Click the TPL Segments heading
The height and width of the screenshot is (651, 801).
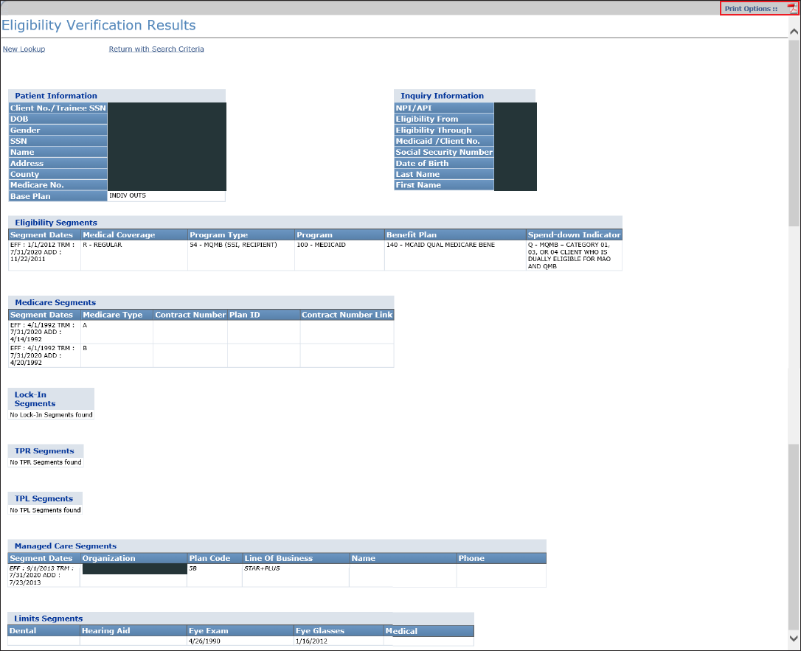point(44,498)
